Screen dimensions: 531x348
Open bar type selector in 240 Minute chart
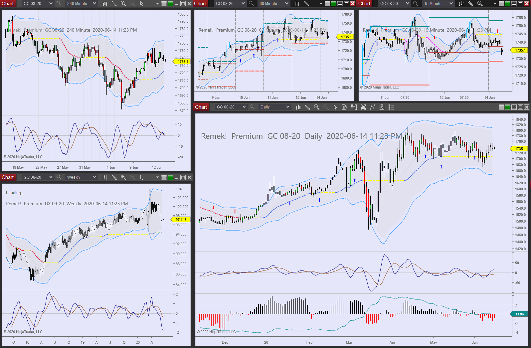[105, 4]
